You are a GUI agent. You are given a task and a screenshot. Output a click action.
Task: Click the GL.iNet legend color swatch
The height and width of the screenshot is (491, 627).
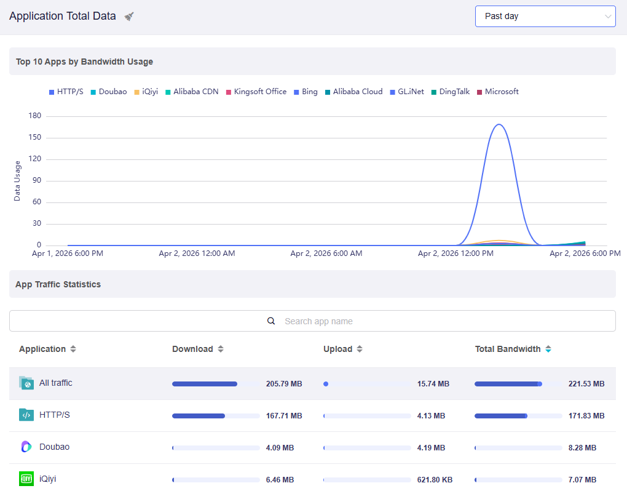coord(393,92)
